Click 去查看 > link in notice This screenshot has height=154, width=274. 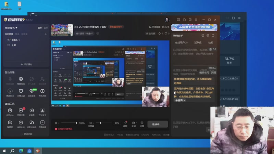point(180,100)
